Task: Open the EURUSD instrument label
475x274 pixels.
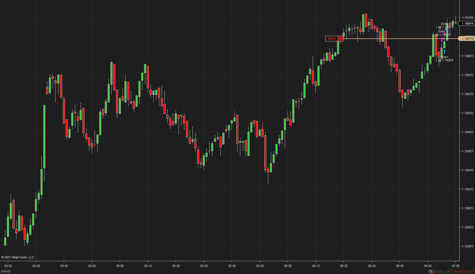Action: coord(6,271)
